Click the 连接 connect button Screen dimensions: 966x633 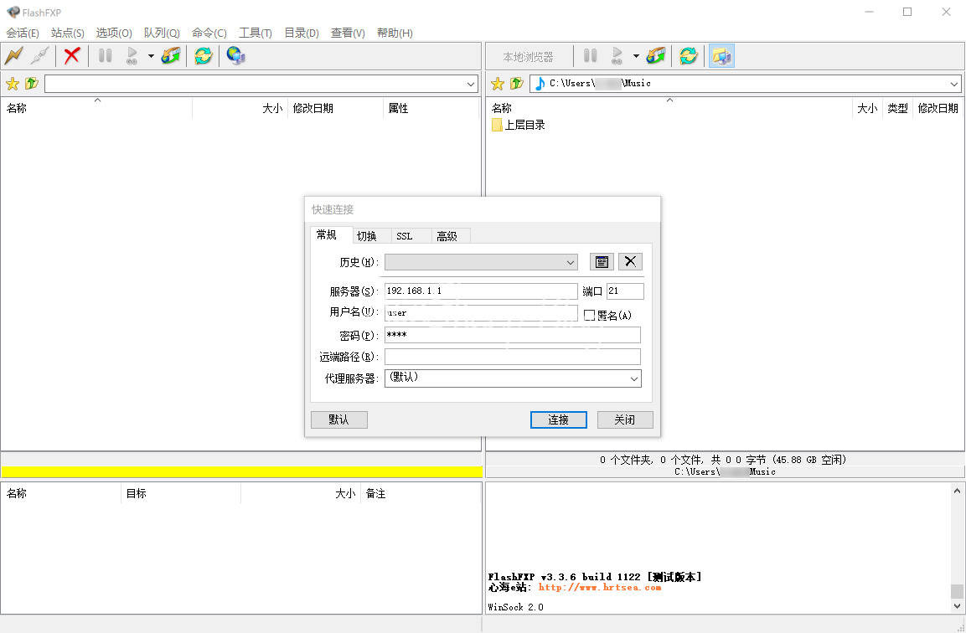pyautogui.click(x=558, y=420)
